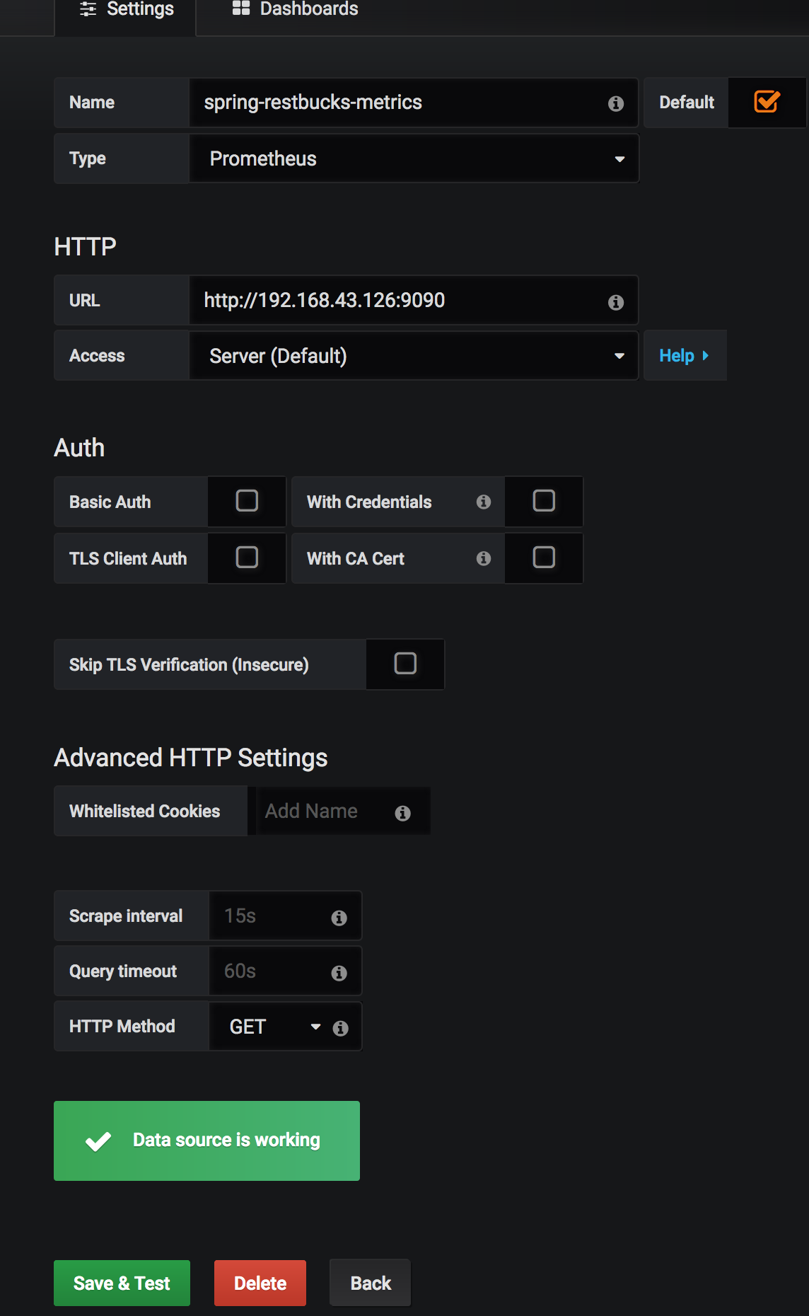Click the Scrape interval input field
809x1316 pixels.
pos(286,916)
